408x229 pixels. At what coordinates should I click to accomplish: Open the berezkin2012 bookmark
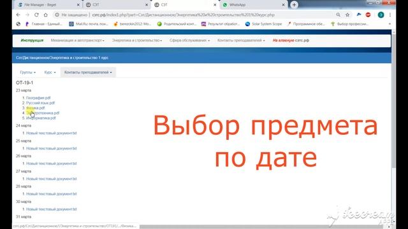tap(133, 24)
